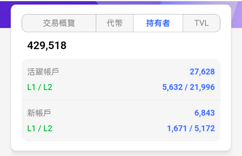Screen dimensions: 242x156
Task: Click the green L2 label under 活躍帳戶
Action: 47,87
